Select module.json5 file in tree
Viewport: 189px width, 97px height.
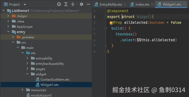pyautogui.click(x=41, y=95)
